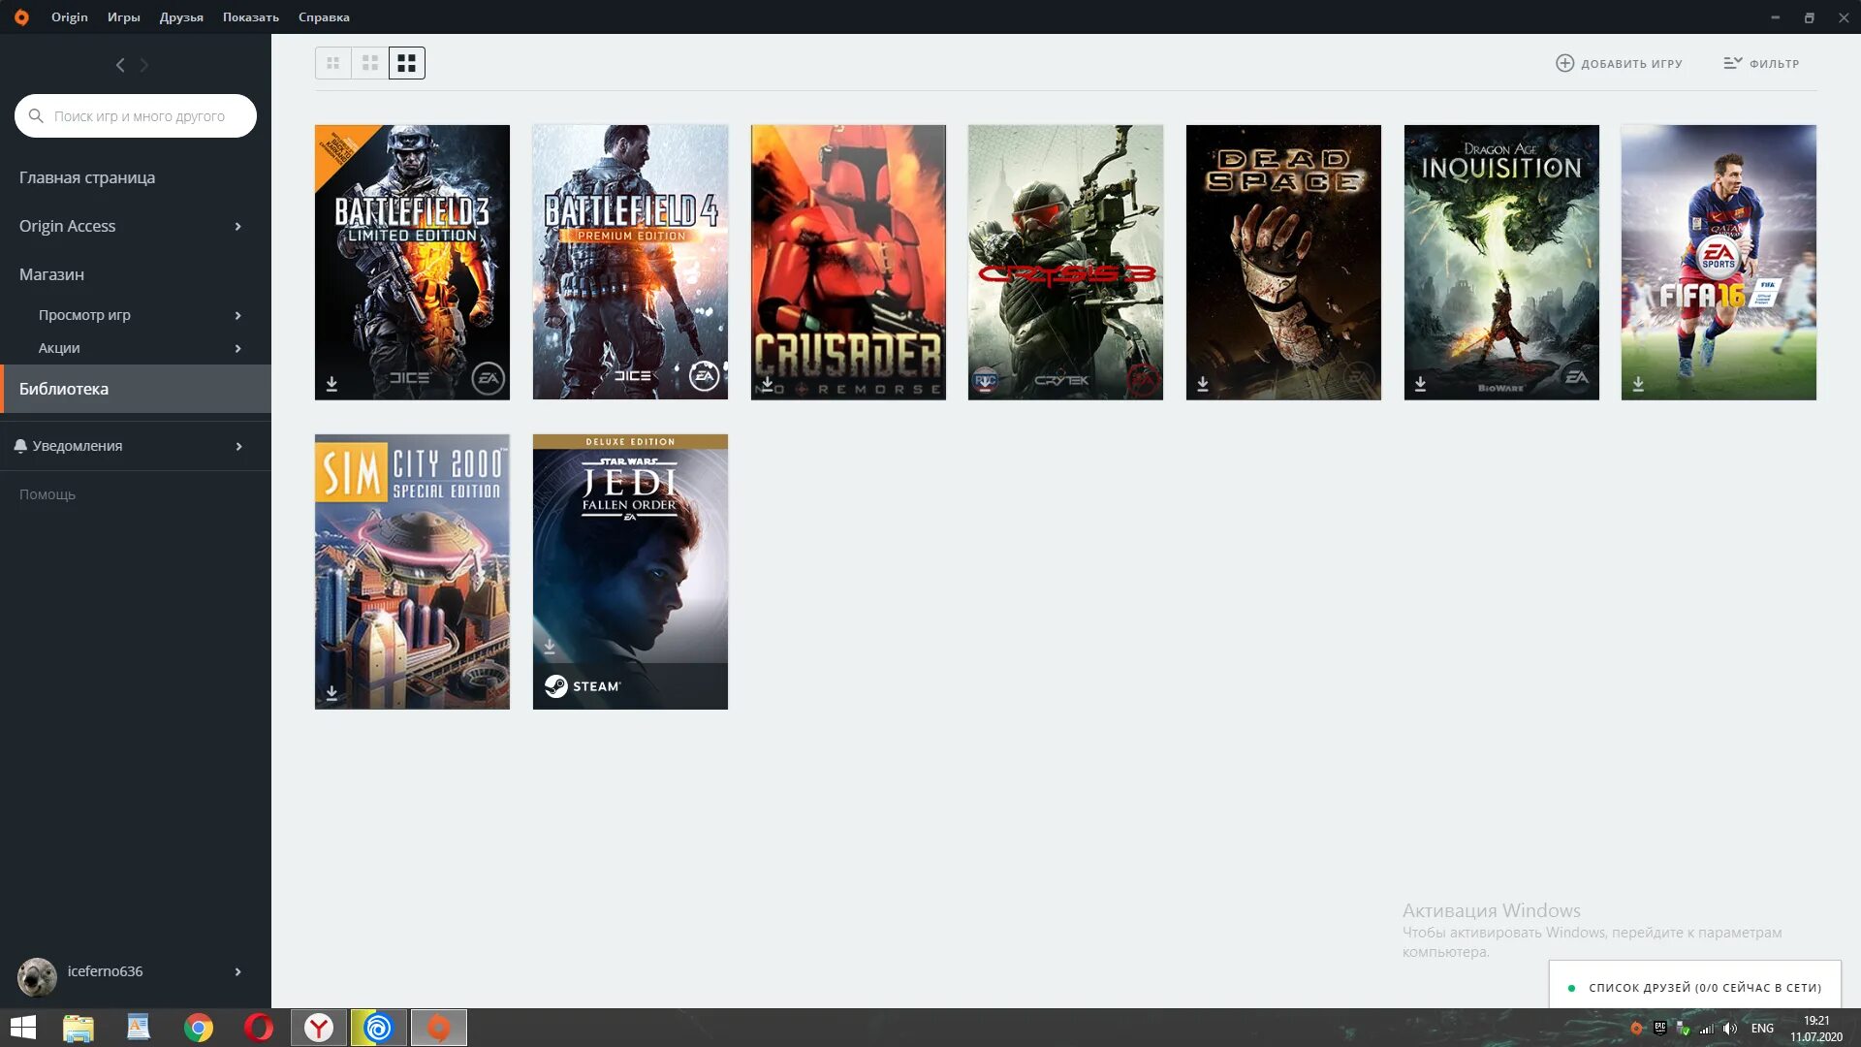Viewport: 1861px width, 1047px height.
Task: Click ENG language indicator
Action: tap(1762, 1029)
